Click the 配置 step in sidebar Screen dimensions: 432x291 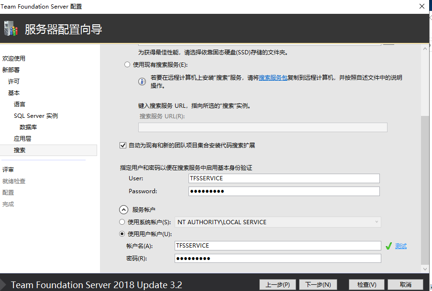8,193
